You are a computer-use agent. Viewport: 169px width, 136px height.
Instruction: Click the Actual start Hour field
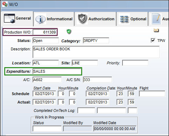[61, 102]
